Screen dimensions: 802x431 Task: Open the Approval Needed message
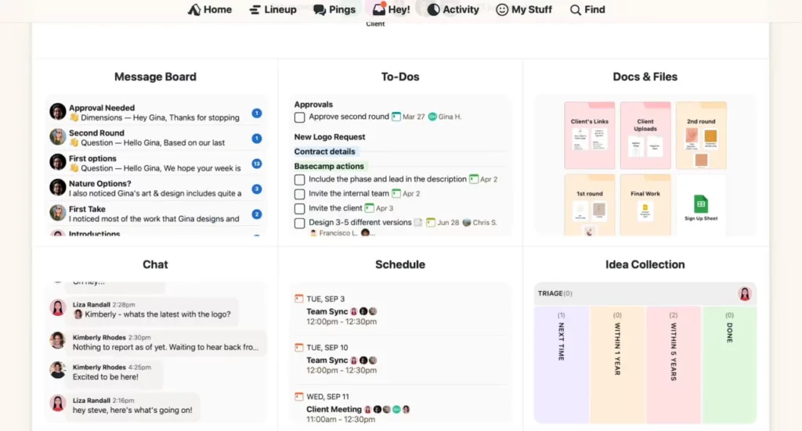[x=102, y=108]
